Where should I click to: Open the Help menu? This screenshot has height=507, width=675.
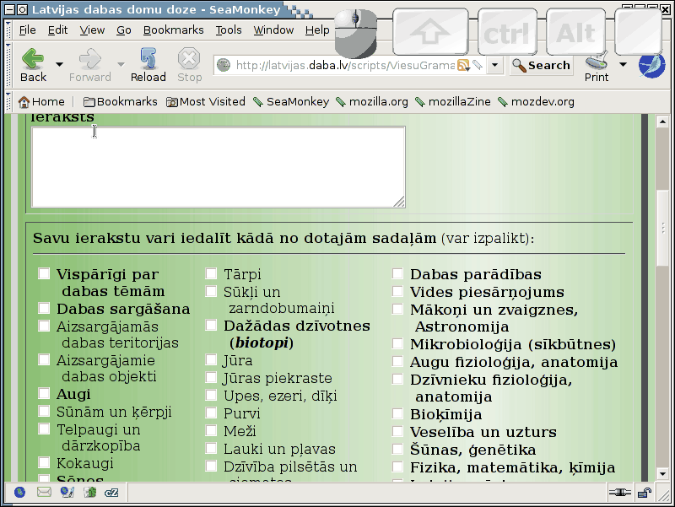(317, 30)
